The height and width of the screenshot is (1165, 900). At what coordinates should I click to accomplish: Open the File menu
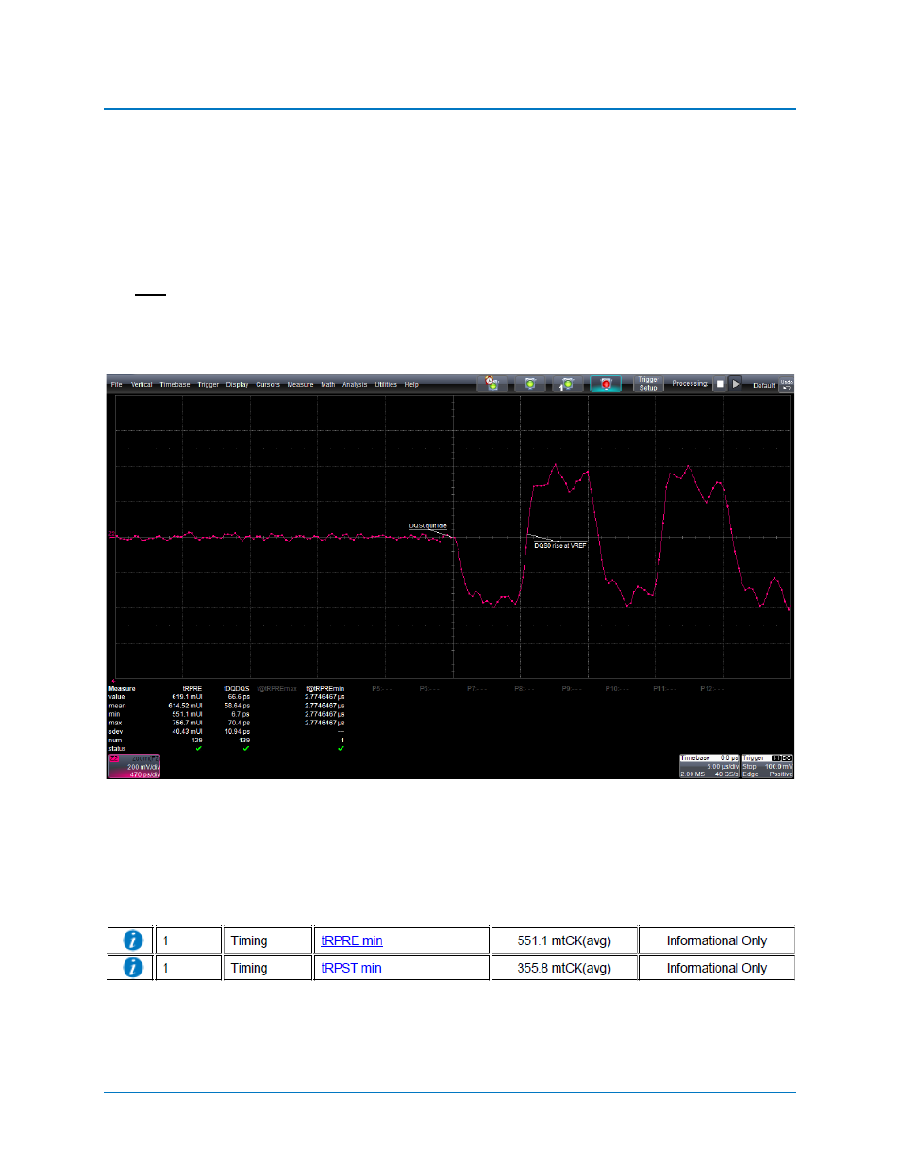(116, 385)
